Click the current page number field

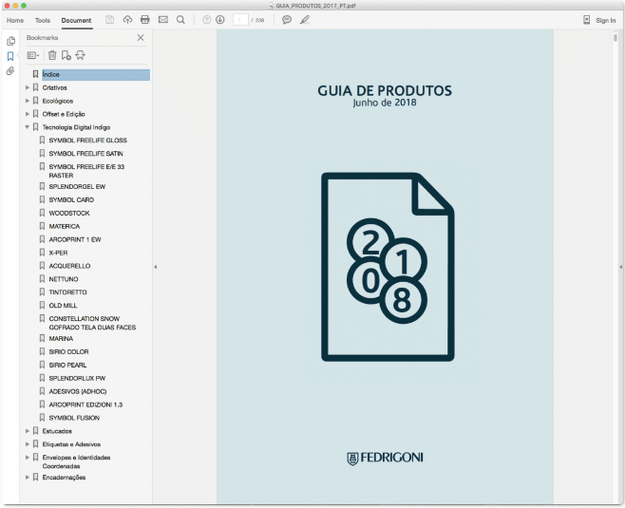[x=240, y=20]
